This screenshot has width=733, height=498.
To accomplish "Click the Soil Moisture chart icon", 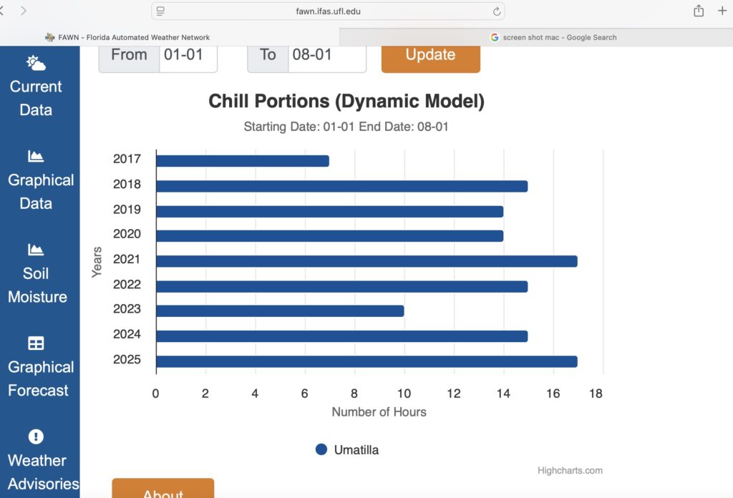I will (x=36, y=250).
